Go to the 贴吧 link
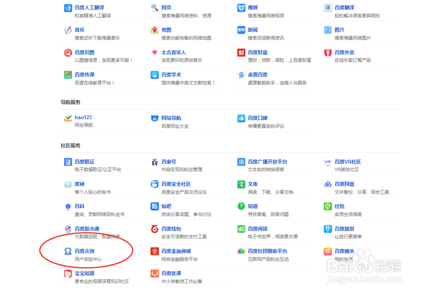This screenshot has width=426, height=294. [166, 206]
